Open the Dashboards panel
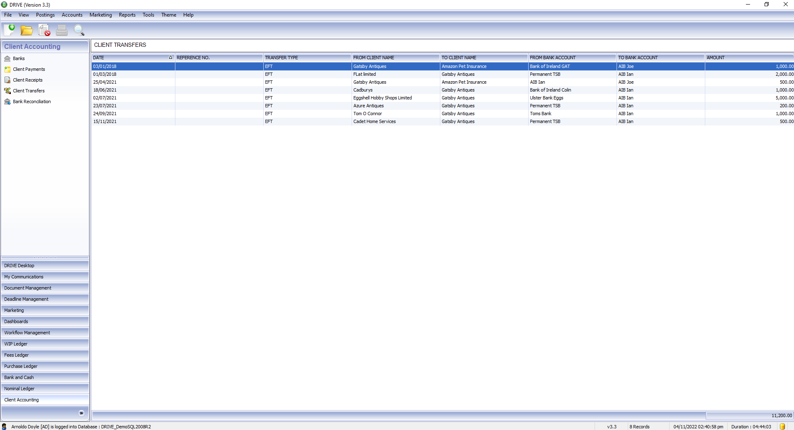This screenshot has width=794, height=430. tap(45, 321)
